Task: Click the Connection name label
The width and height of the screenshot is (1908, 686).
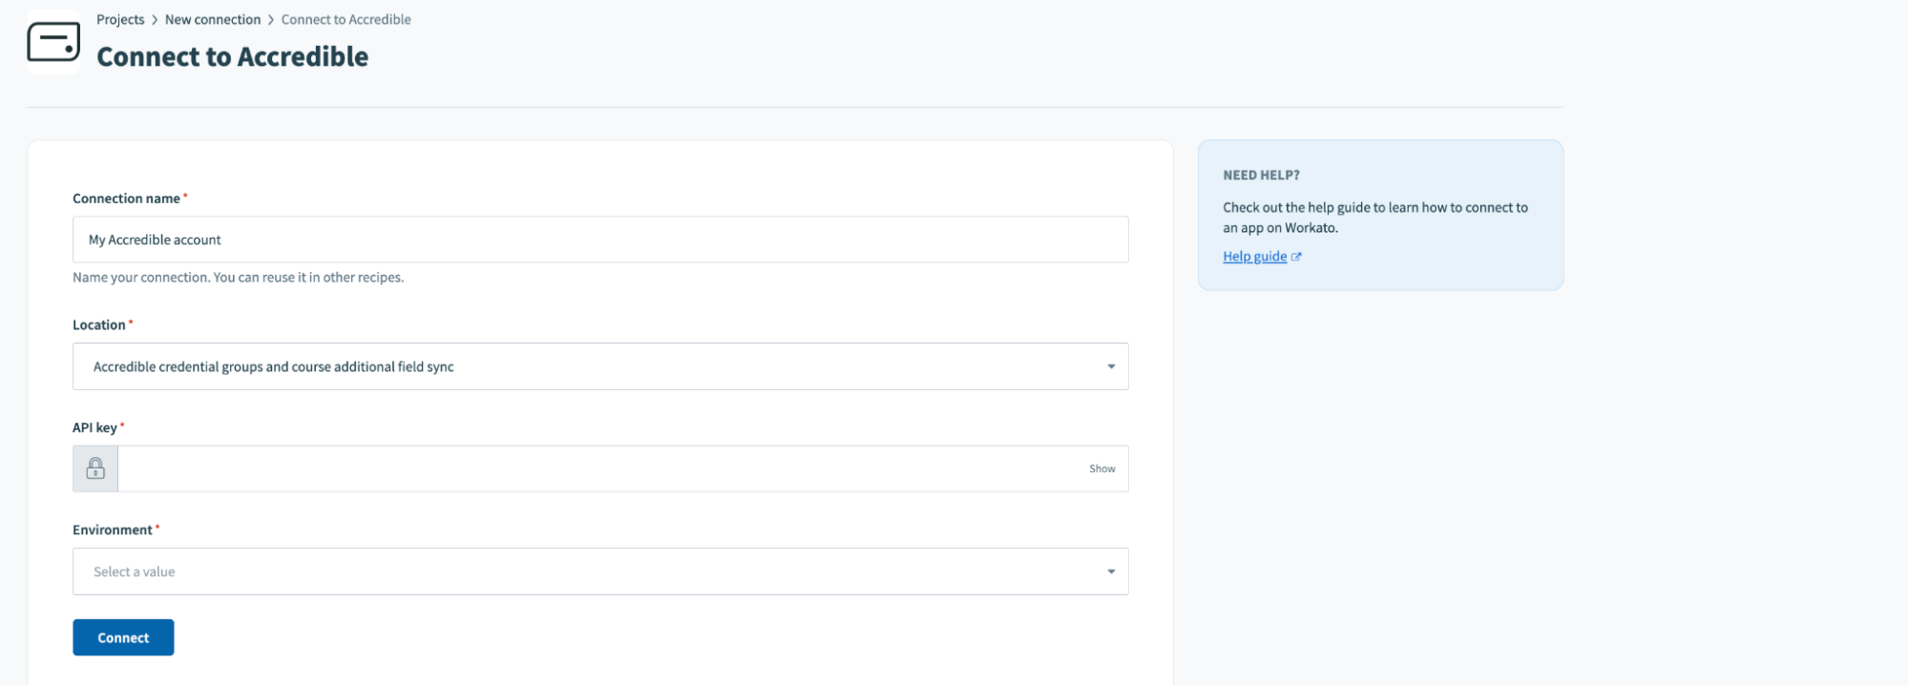Action: [x=126, y=198]
